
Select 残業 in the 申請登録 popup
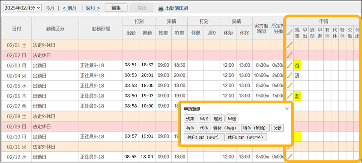pyautogui.click(x=190, y=119)
